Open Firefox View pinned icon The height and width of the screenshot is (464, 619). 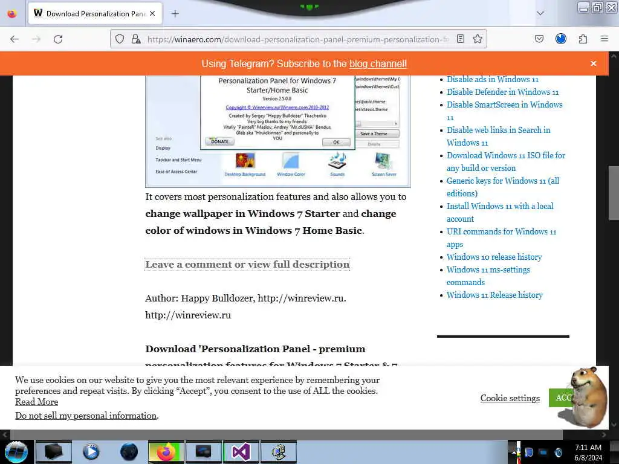12,14
